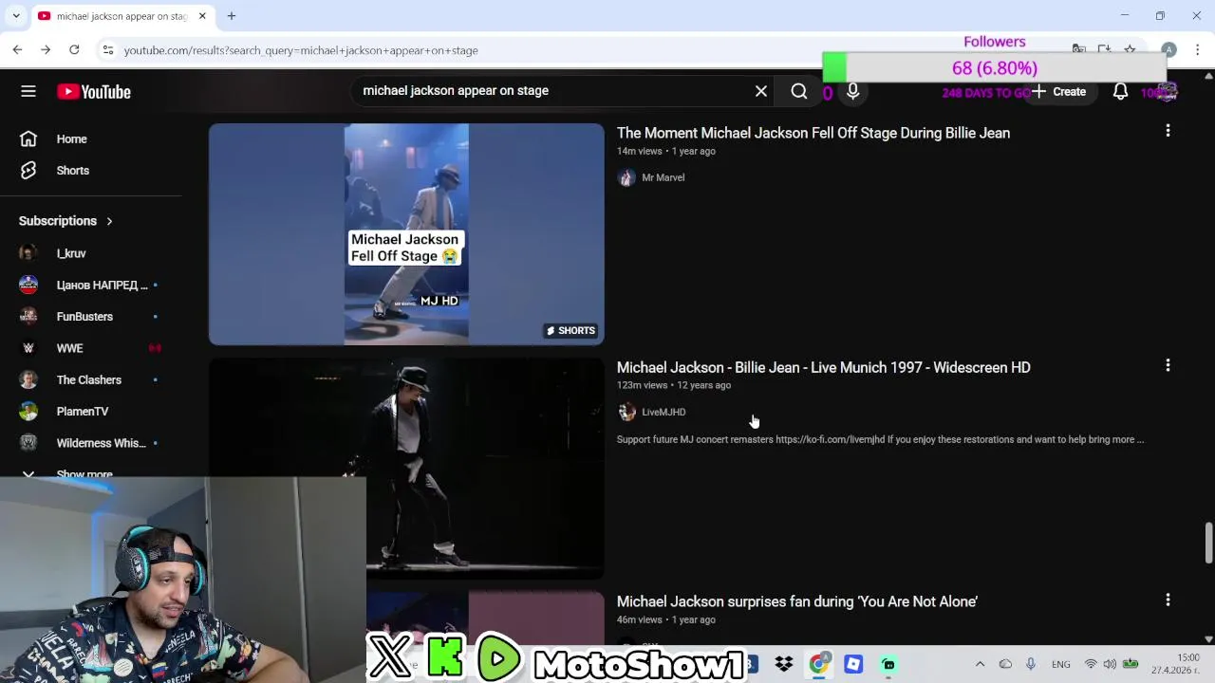This screenshot has height=683, width=1215.
Task: Bookmark this page with the star
Action: pos(1130,49)
